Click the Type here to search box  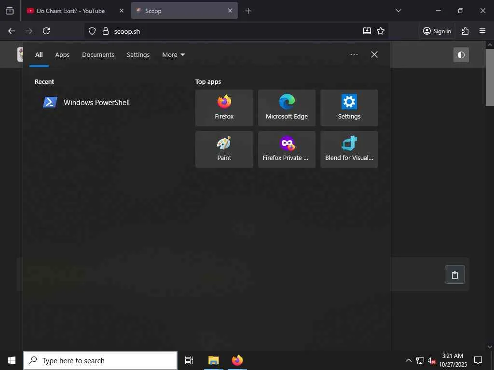[x=100, y=360]
